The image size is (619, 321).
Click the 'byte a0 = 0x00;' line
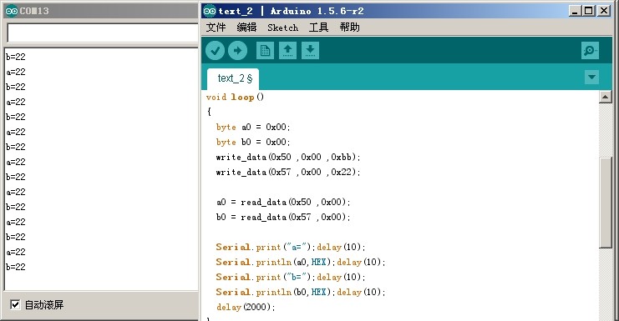pos(253,127)
